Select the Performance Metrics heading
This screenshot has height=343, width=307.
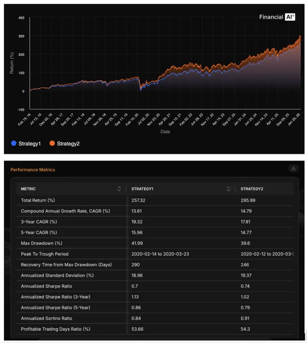click(x=33, y=170)
